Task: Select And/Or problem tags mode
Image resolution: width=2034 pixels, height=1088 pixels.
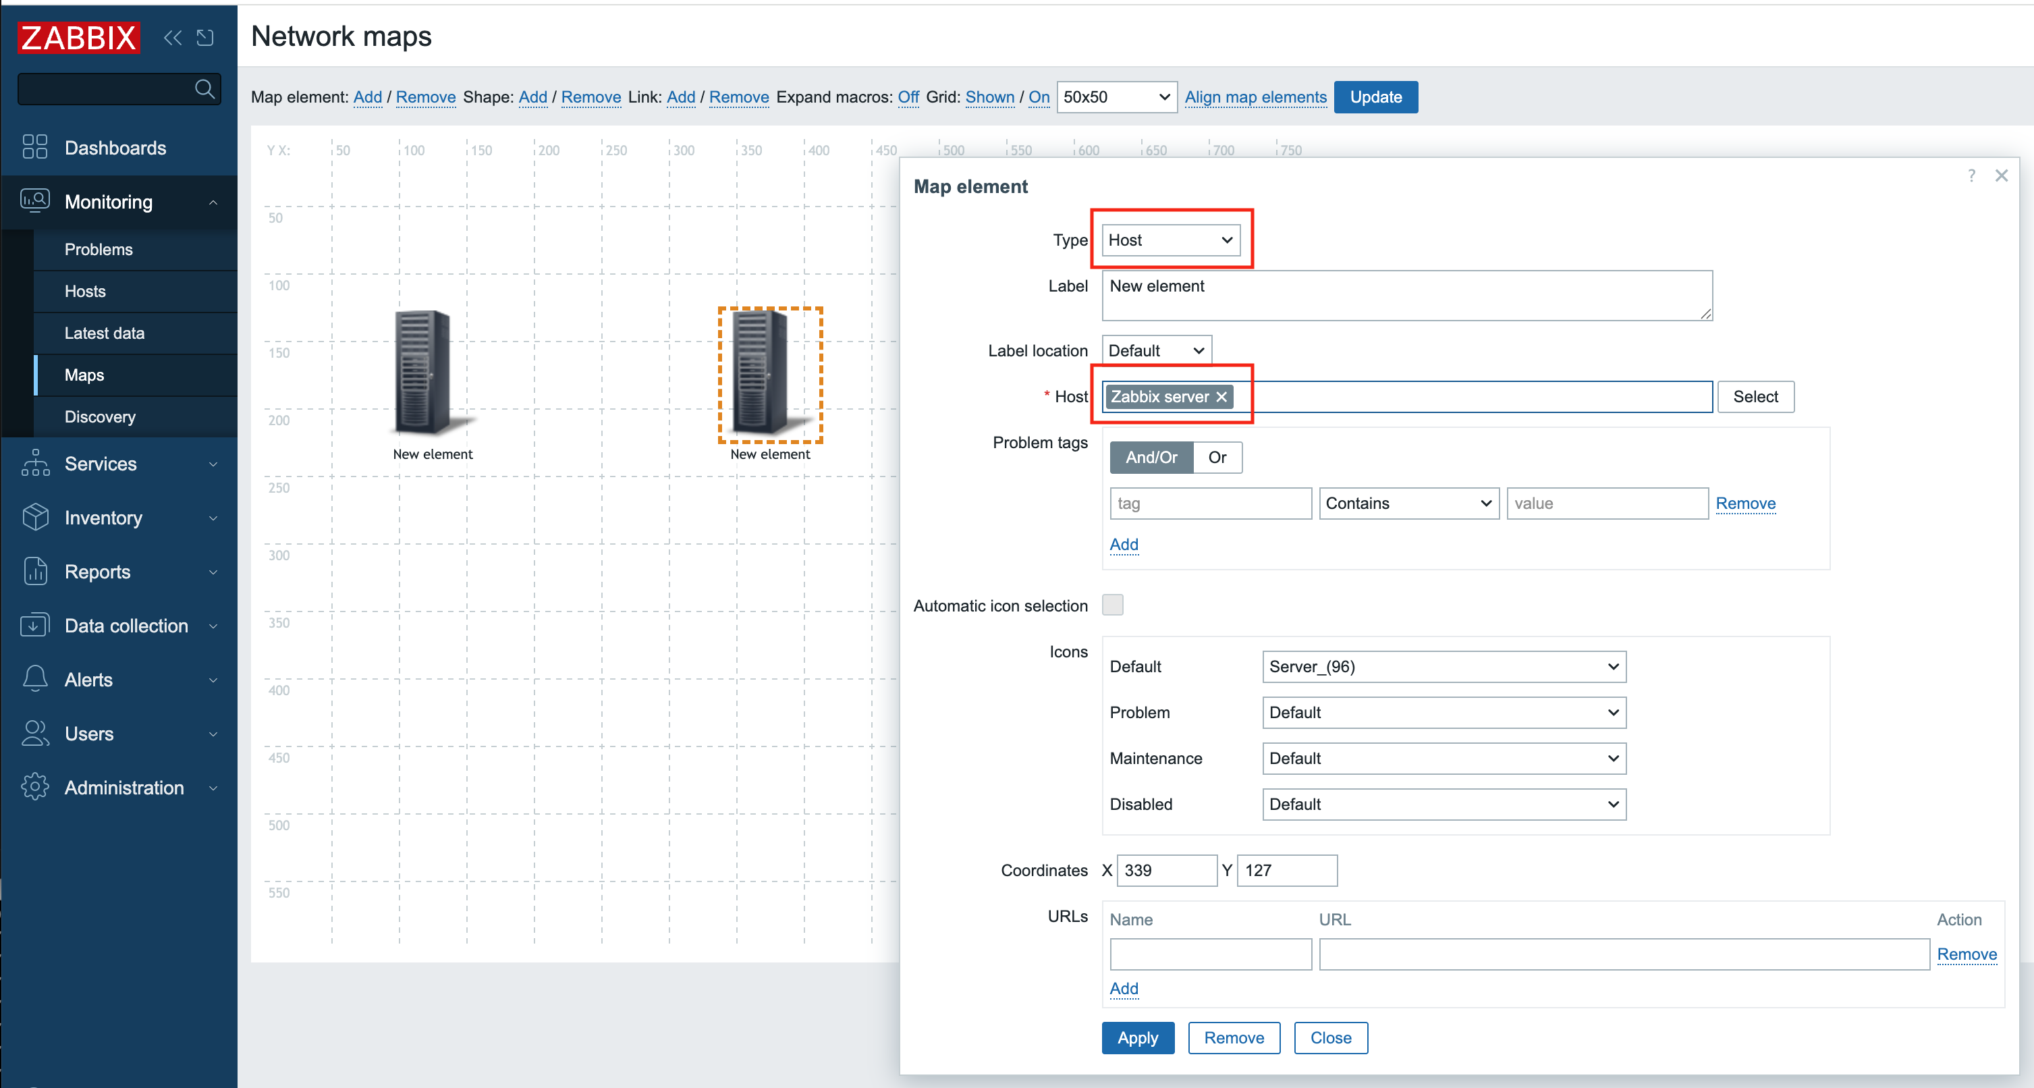Action: click(x=1151, y=457)
